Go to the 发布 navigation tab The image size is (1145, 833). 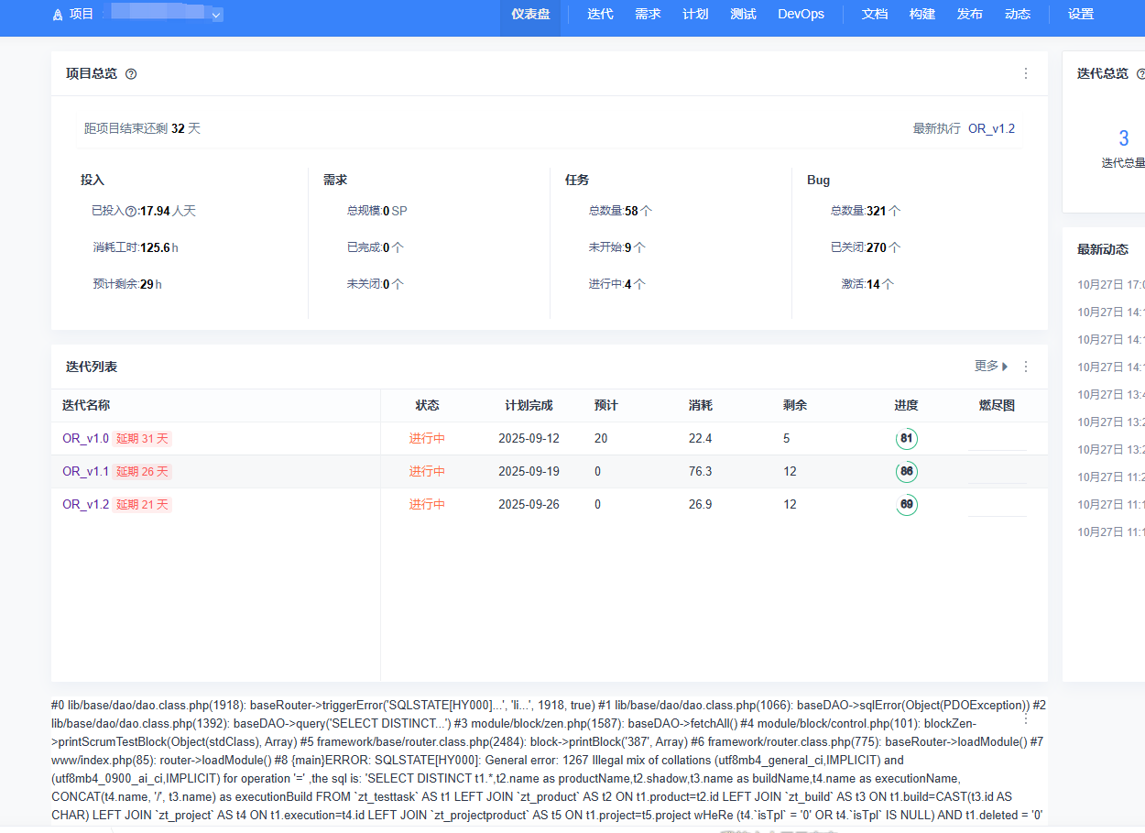click(970, 15)
